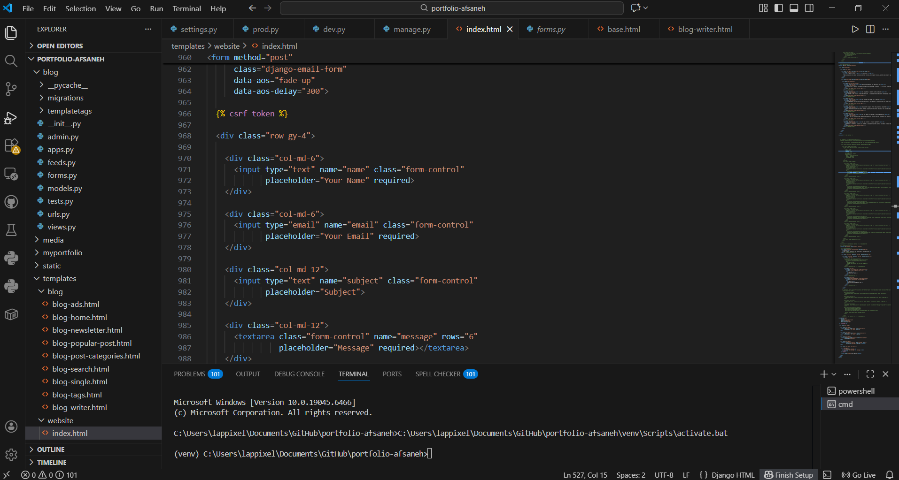The height and width of the screenshot is (480, 899).
Task: Toggle the Secondary Side Bar
Action: click(x=810, y=8)
